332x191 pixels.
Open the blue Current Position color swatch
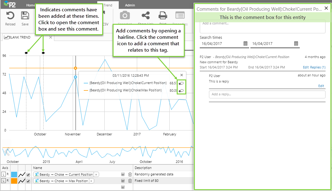click(14, 174)
